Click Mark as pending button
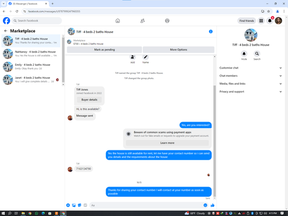 coord(104,50)
